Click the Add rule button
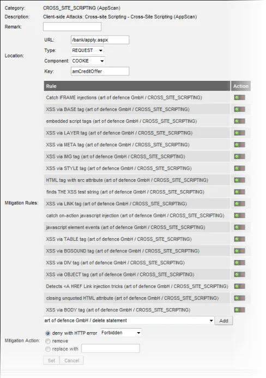Image resolution: width=266 pixels, height=378 pixels. click(x=223, y=321)
